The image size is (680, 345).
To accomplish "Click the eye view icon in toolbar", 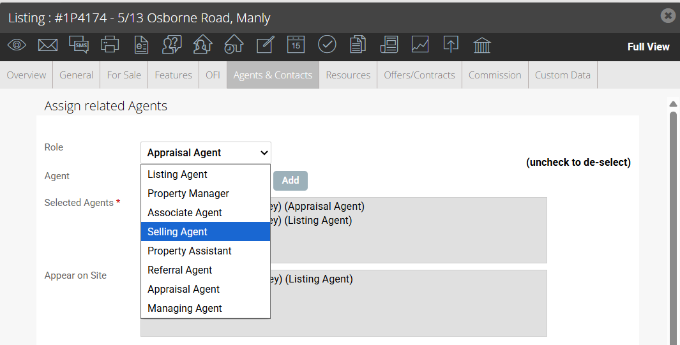I will point(17,45).
